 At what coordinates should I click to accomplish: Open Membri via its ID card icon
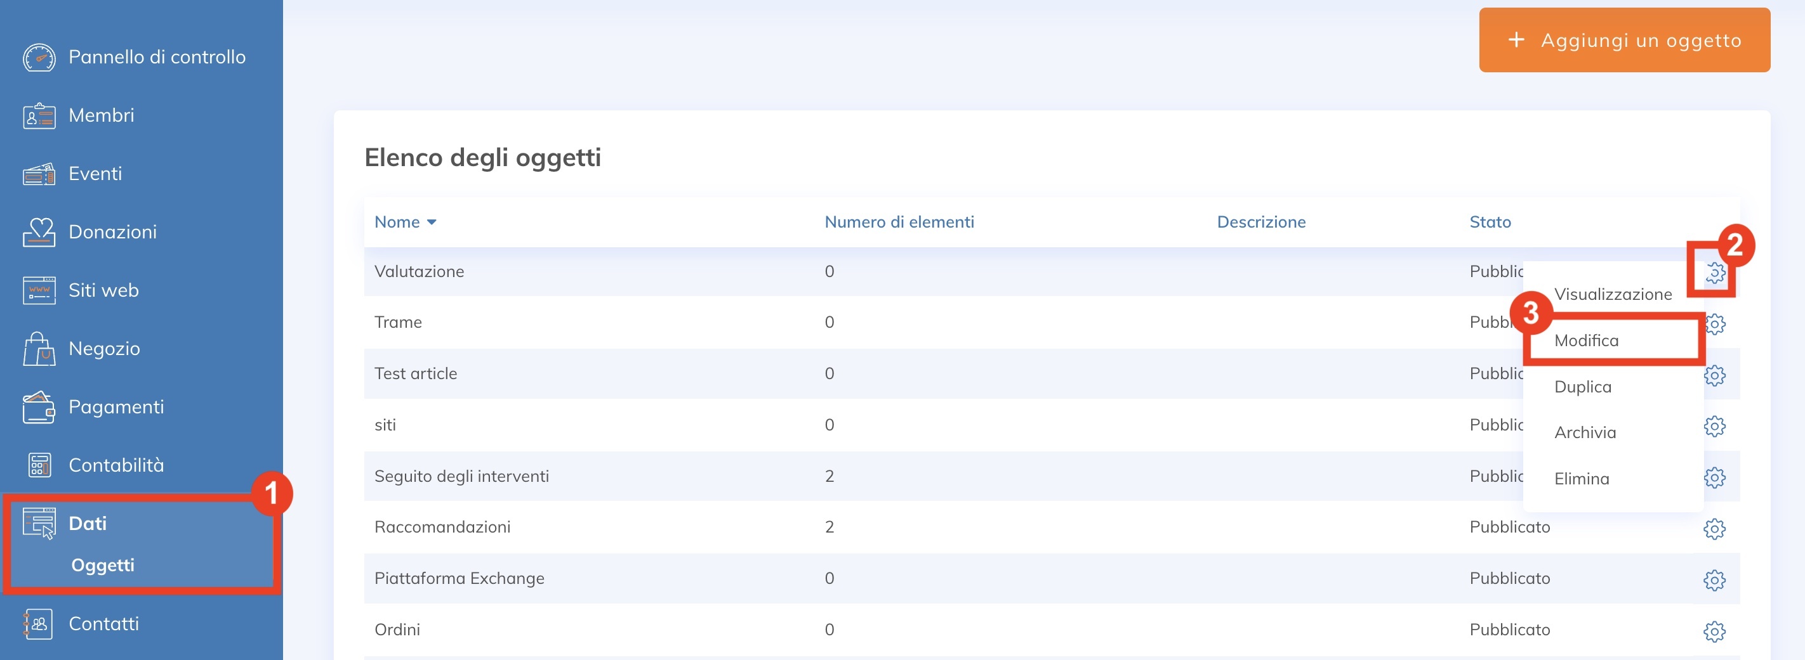pyautogui.click(x=39, y=116)
